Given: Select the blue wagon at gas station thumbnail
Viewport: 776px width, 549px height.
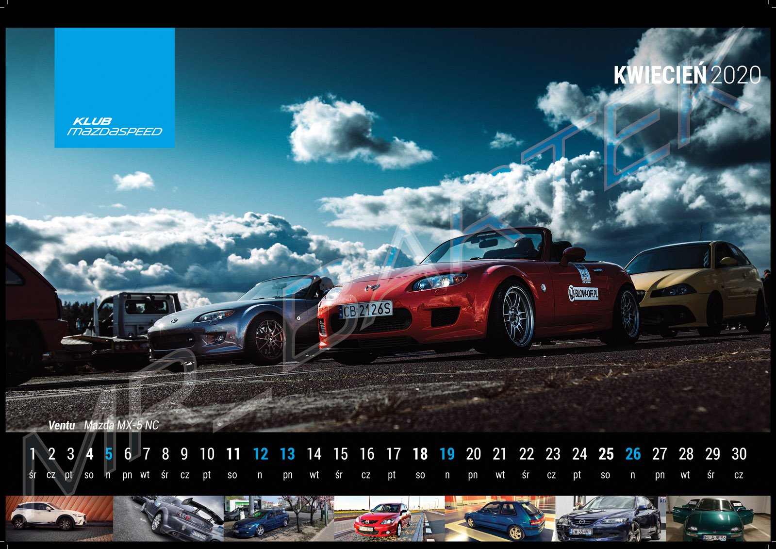Looking at the screenshot, I should click(x=279, y=518).
